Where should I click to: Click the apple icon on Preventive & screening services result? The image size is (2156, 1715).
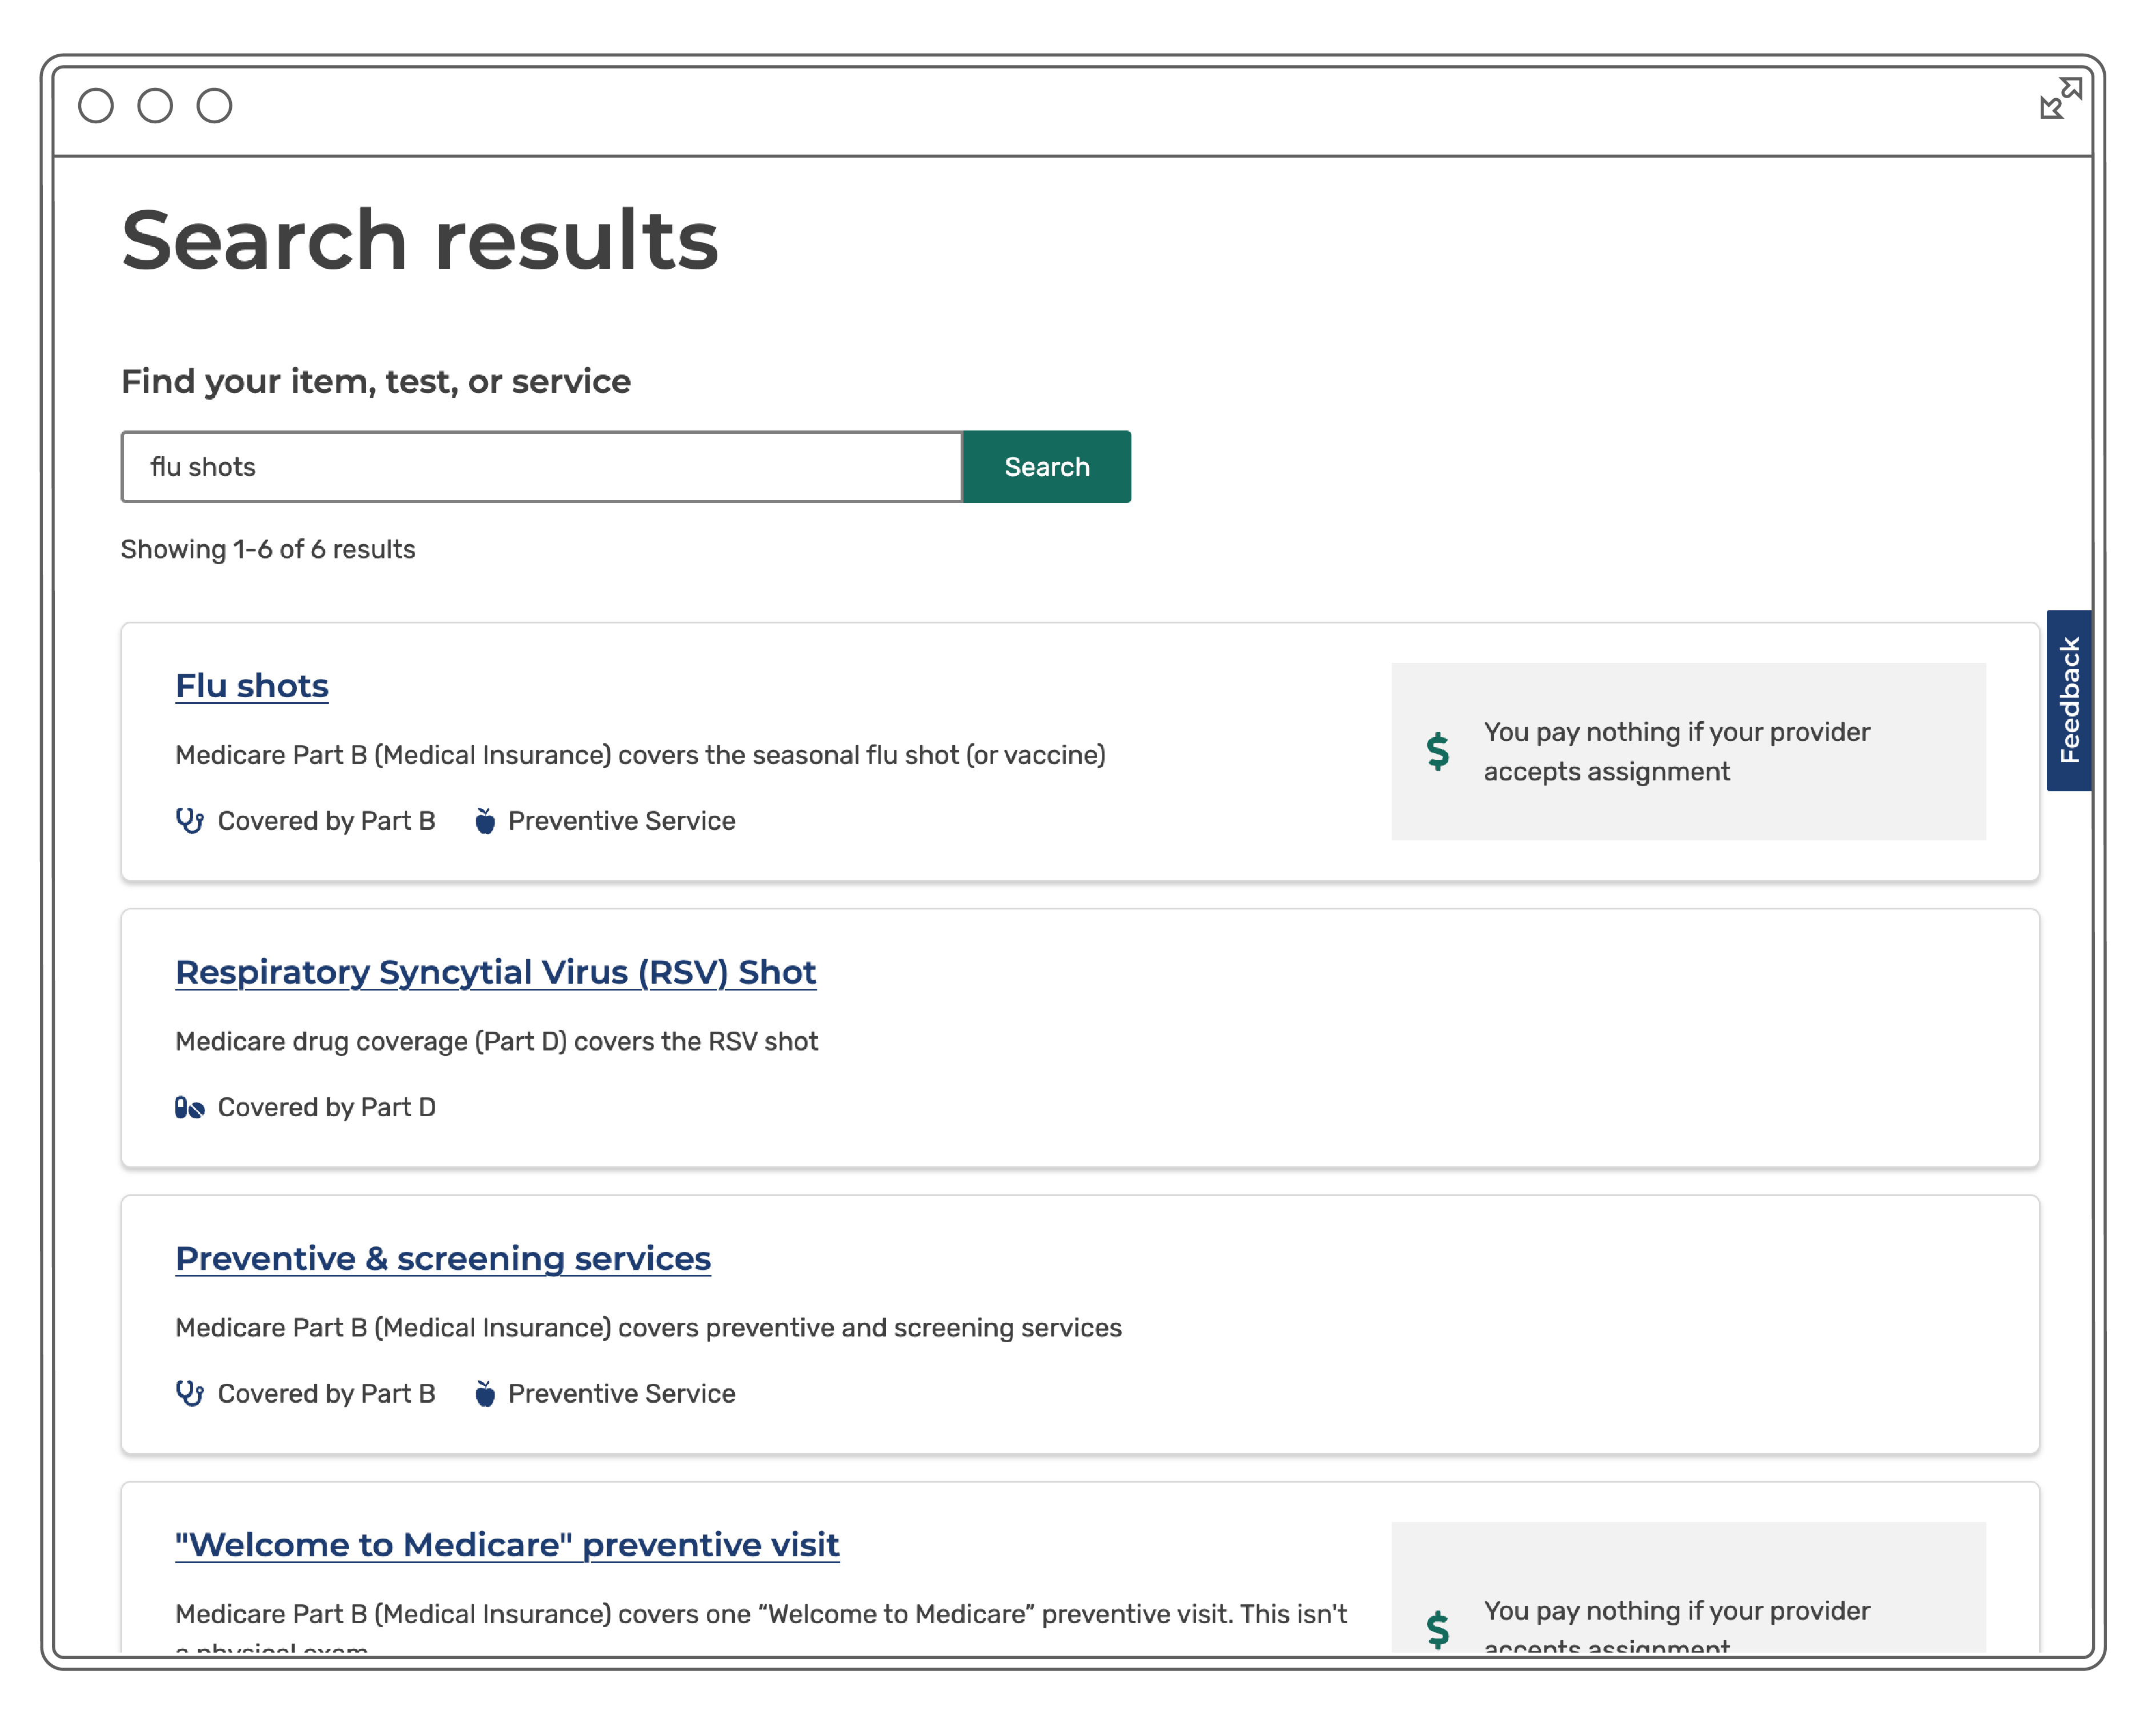pyautogui.click(x=485, y=1393)
